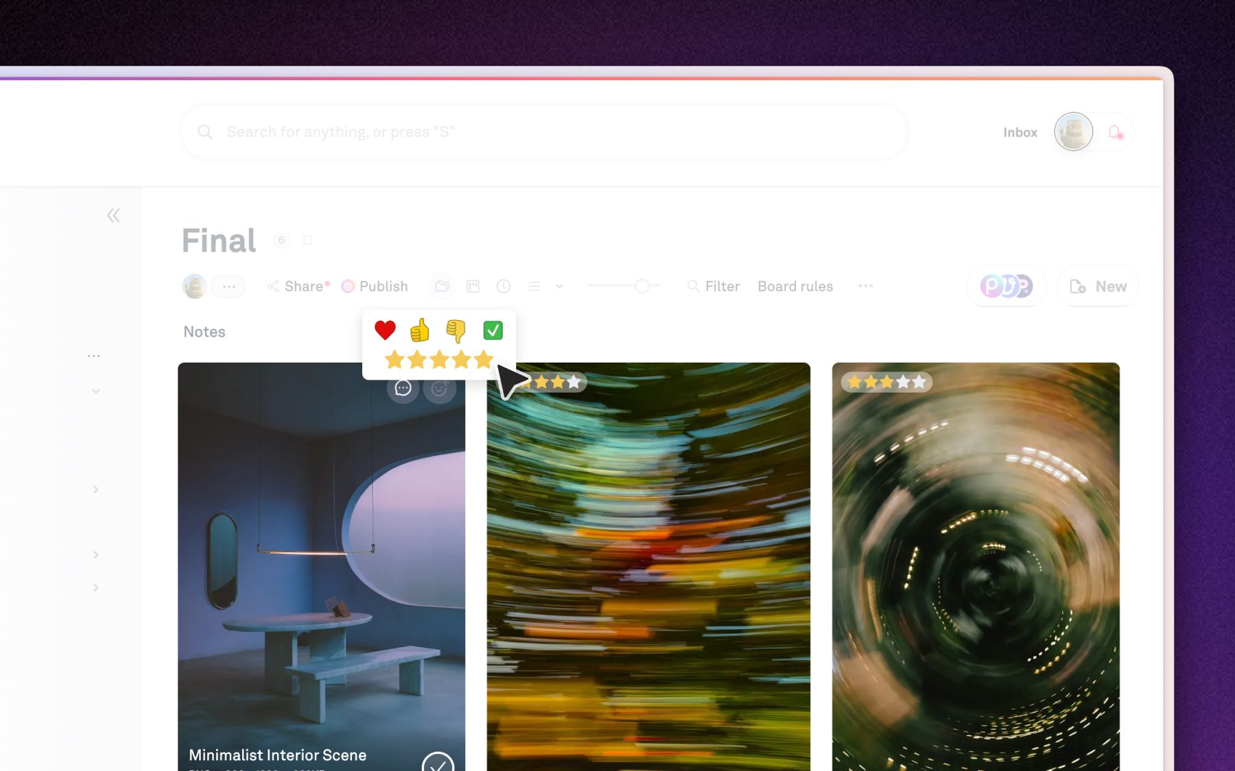The width and height of the screenshot is (1235, 771).
Task: Select the heart reaction emoji
Action: pyautogui.click(x=385, y=330)
